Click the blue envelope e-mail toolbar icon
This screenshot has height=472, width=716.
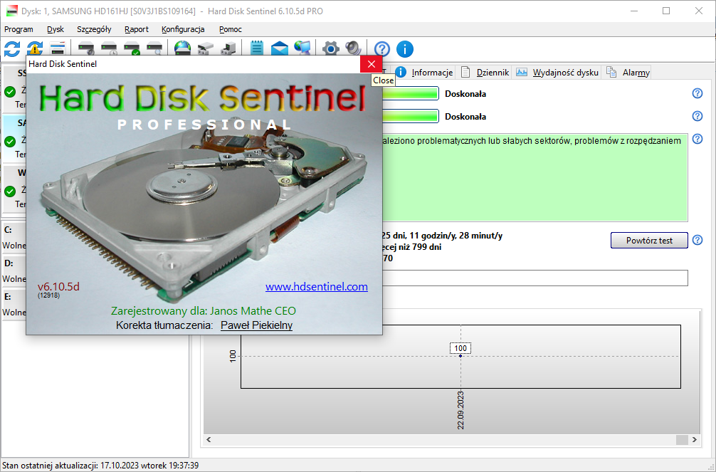(x=280, y=48)
